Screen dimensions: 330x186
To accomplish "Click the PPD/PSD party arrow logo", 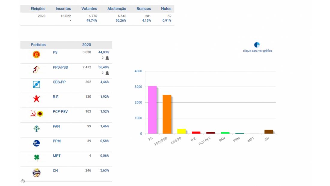I will (x=36, y=70).
